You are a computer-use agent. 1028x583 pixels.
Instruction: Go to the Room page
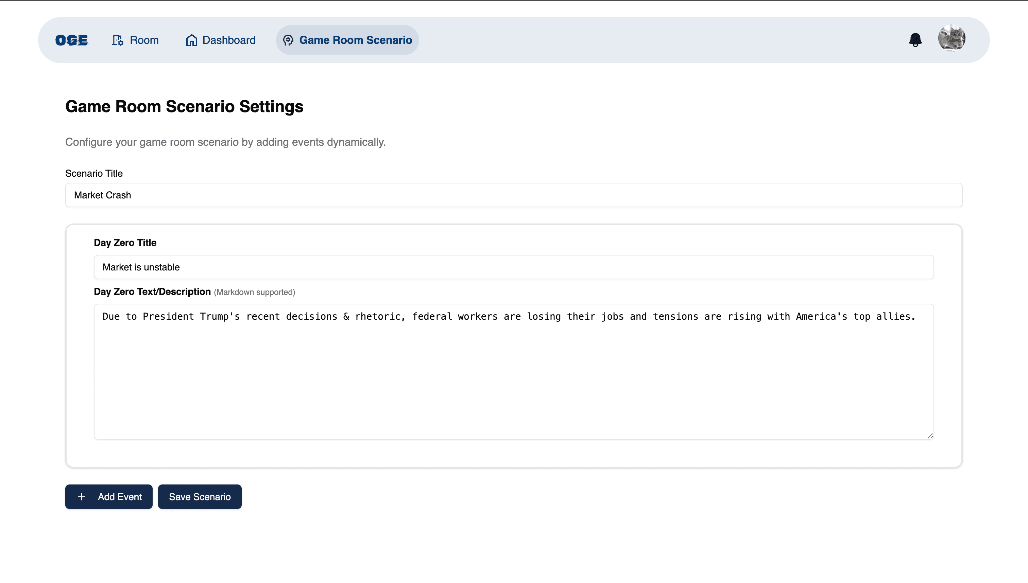(135, 40)
